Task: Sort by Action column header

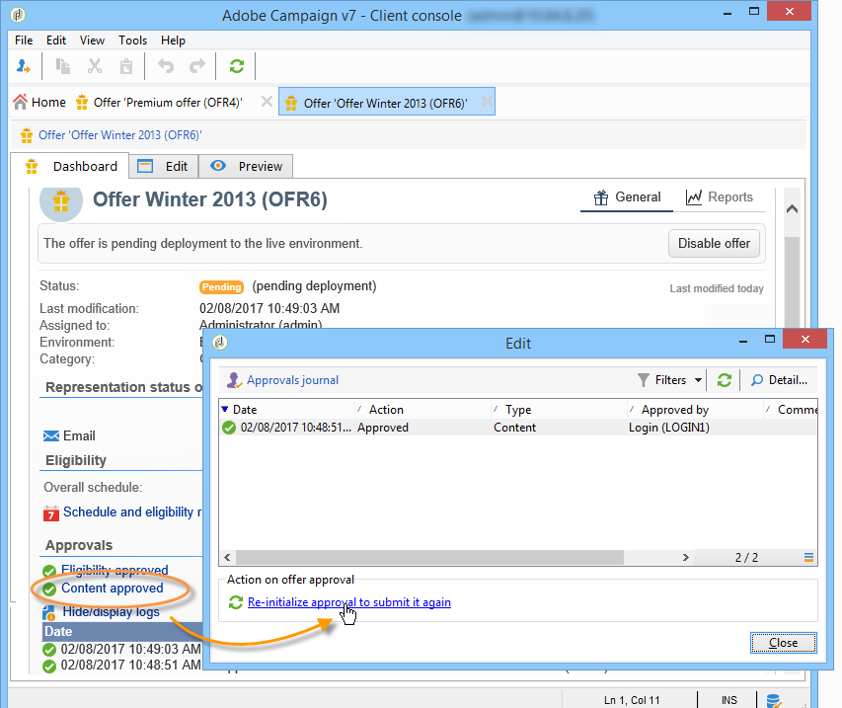Action: coord(422,410)
